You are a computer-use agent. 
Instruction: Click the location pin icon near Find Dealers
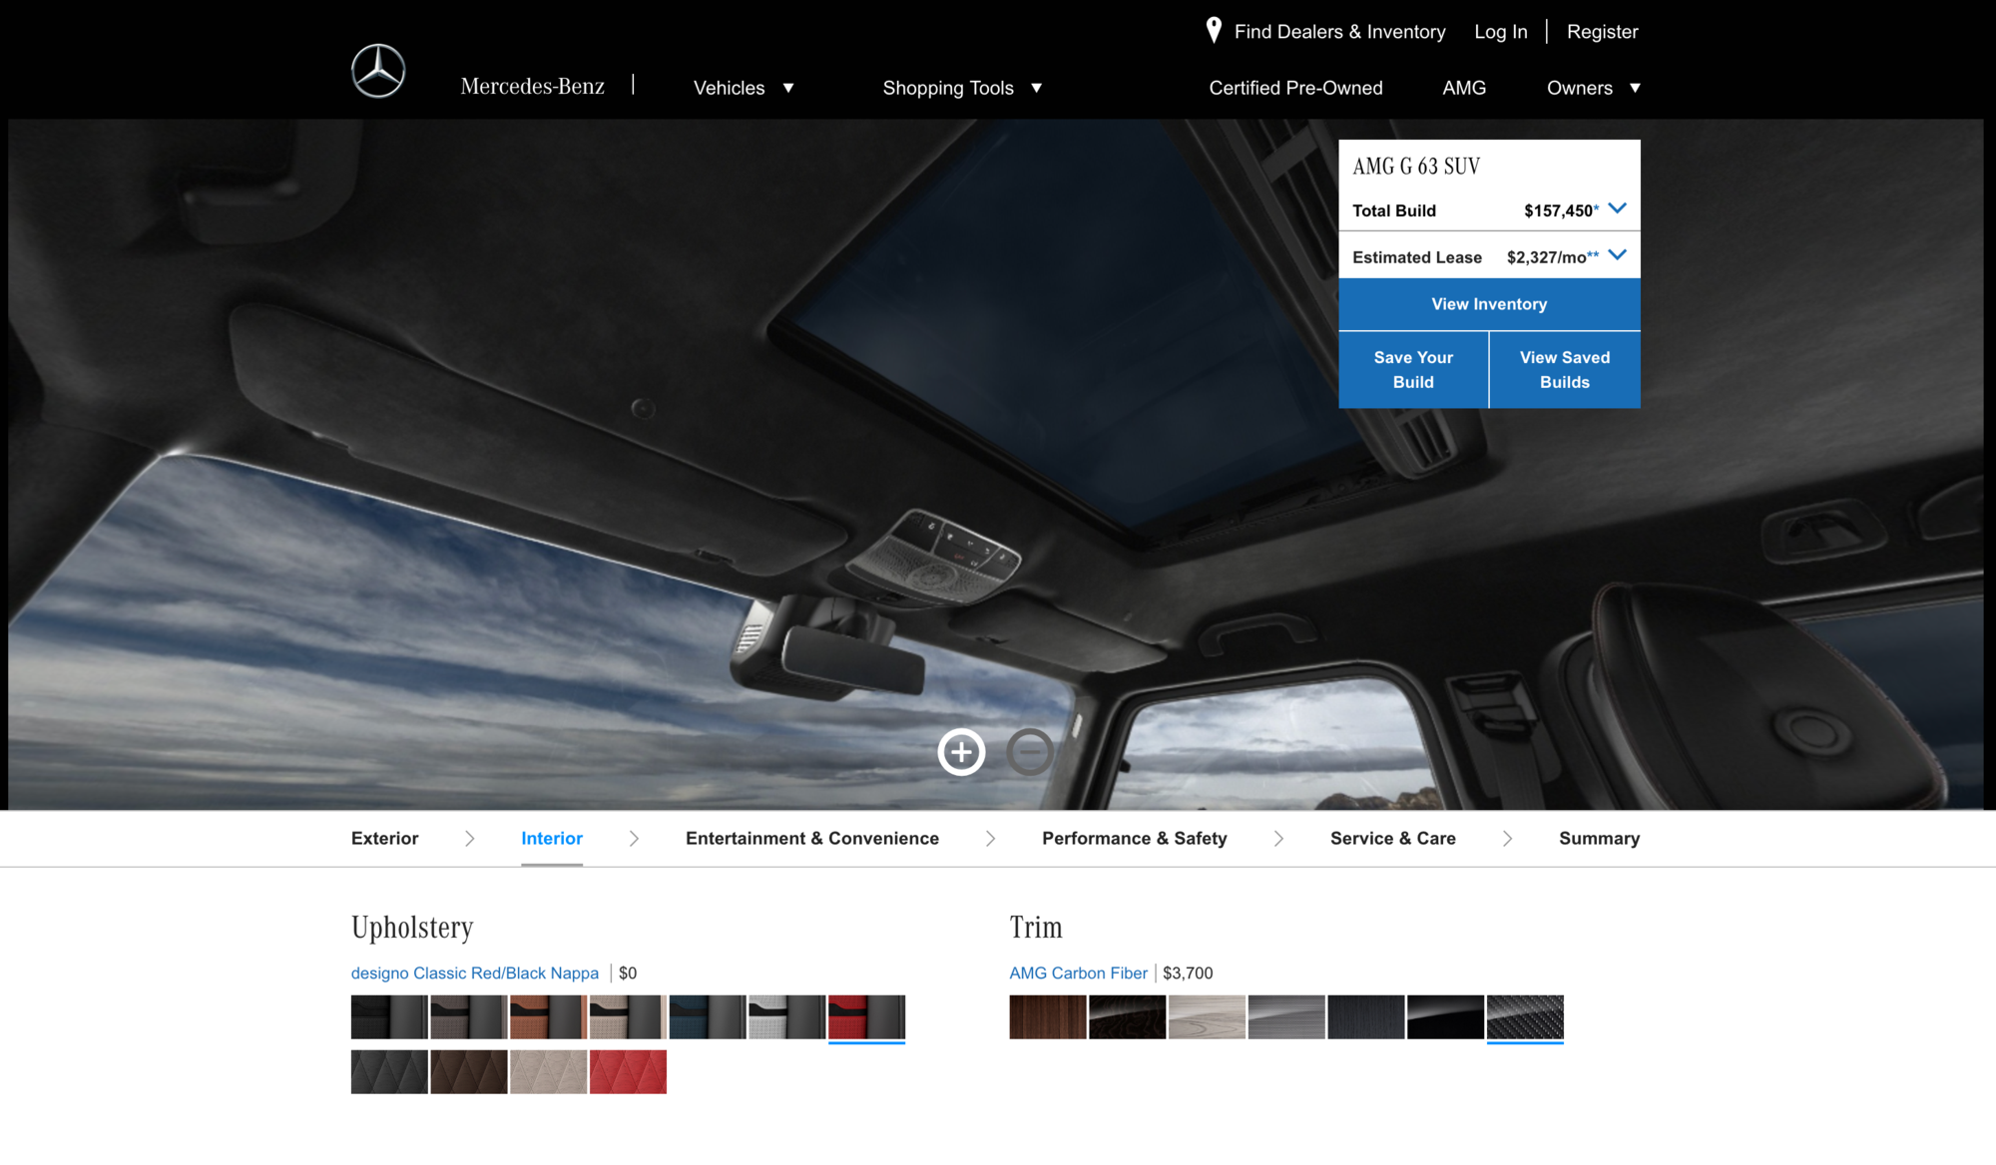click(1213, 30)
